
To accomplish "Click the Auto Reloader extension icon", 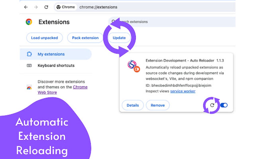I will click(133, 66).
